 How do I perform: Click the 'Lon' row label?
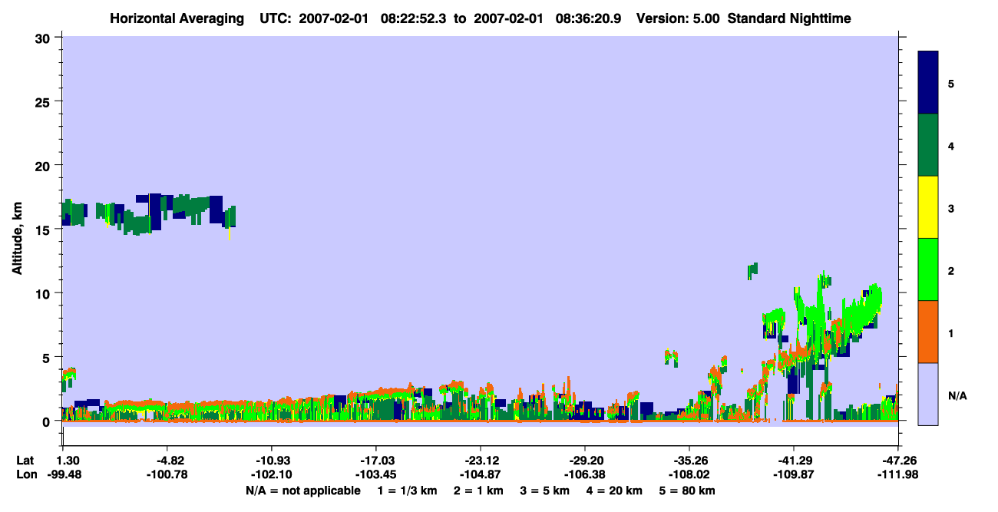(26, 474)
